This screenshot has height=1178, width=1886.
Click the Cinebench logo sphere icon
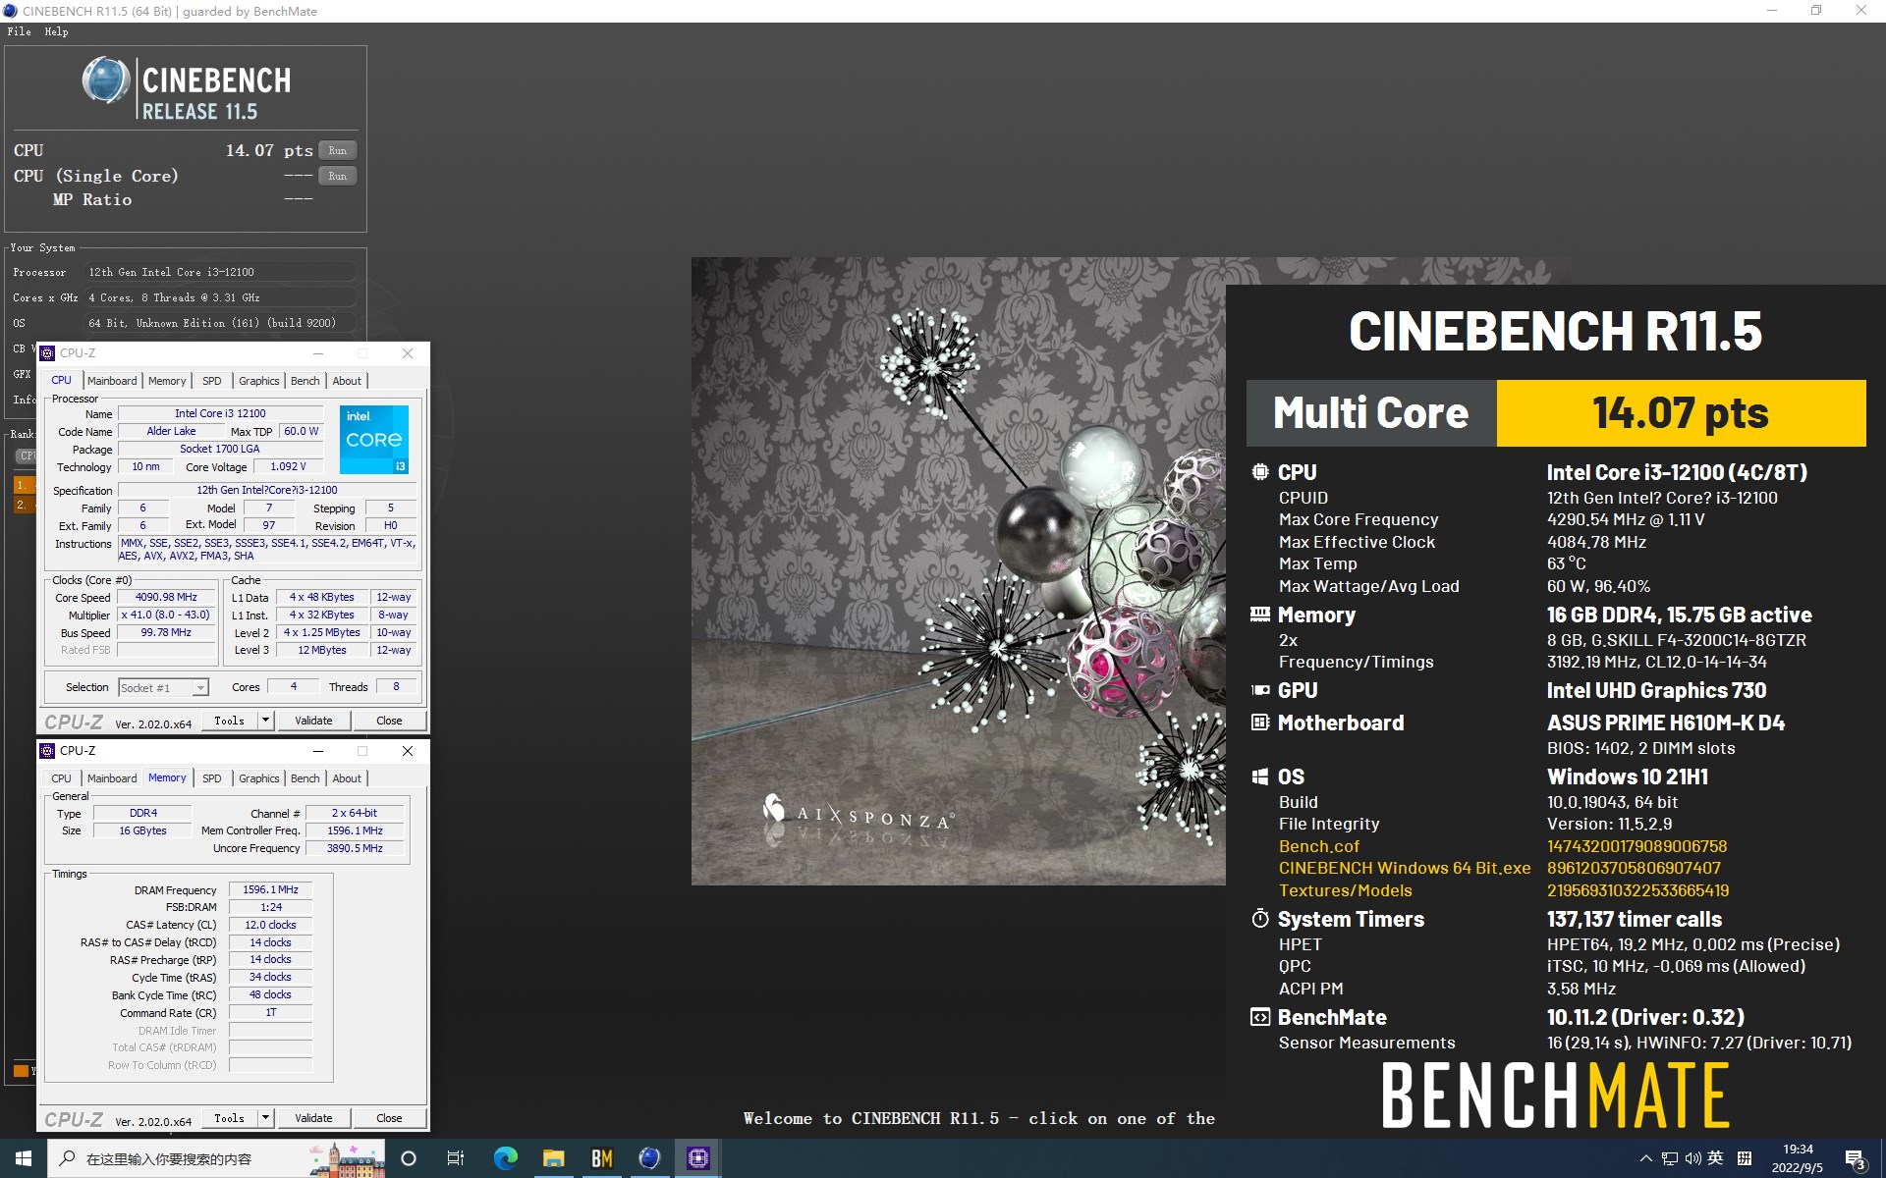click(x=105, y=80)
